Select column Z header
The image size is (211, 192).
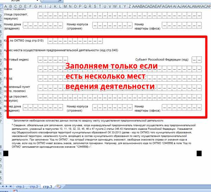click(129, 6)
